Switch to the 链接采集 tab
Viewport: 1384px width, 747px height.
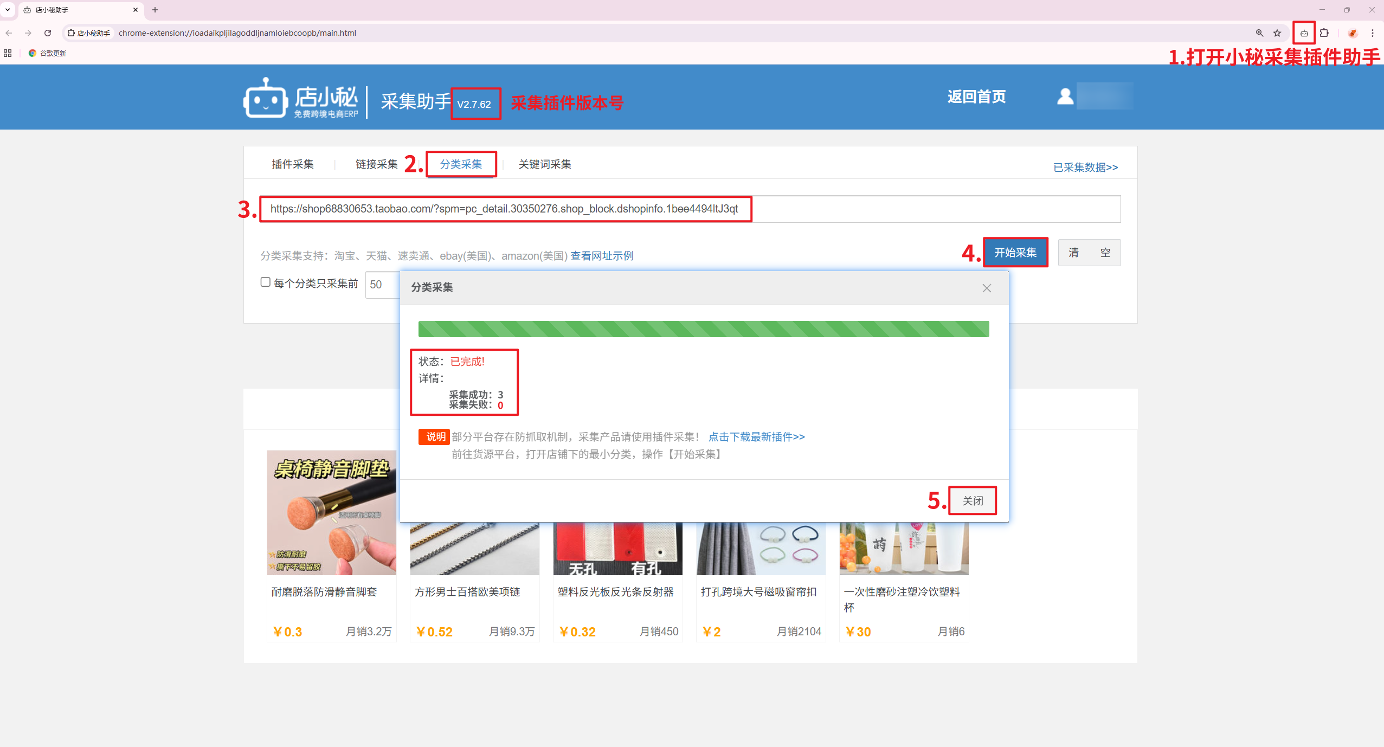click(x=376, y=164)
